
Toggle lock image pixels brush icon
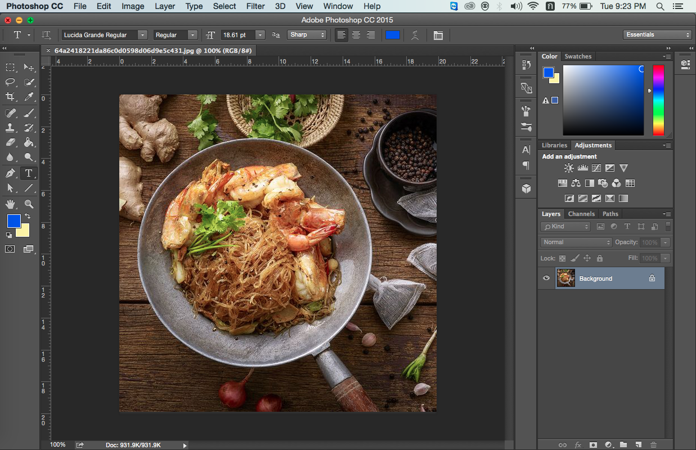(x=574, y=258)
